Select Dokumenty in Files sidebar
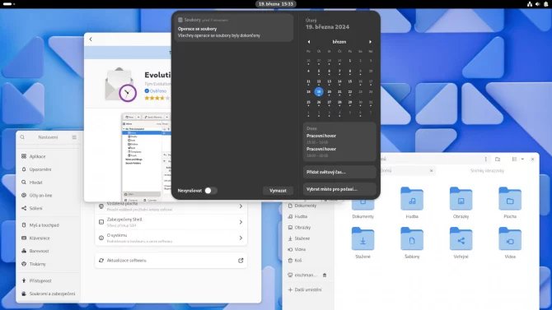Screen dimensions: 552x310 (x=308, y=206)
